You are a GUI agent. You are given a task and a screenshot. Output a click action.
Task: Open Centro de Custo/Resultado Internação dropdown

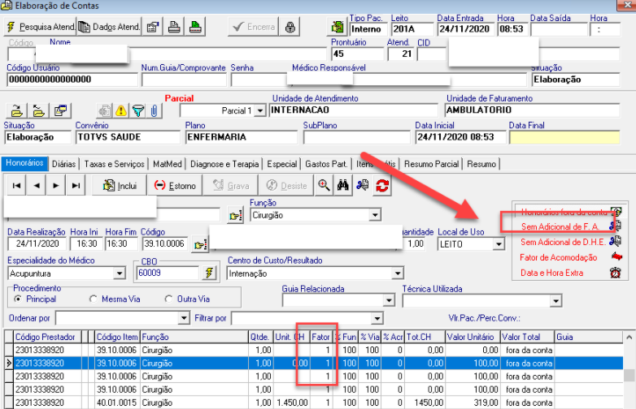[398, 273]
